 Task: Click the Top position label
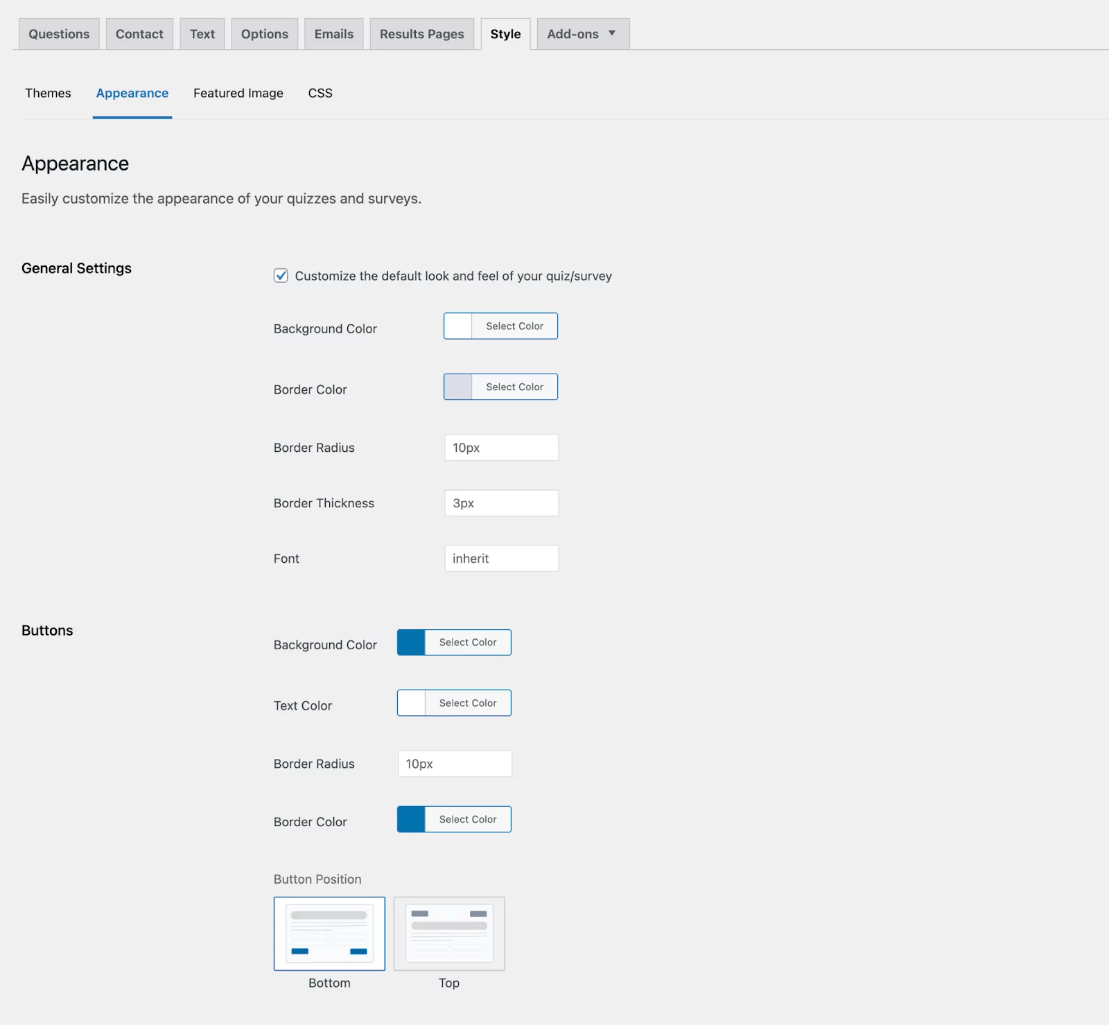tap(449, 983)
